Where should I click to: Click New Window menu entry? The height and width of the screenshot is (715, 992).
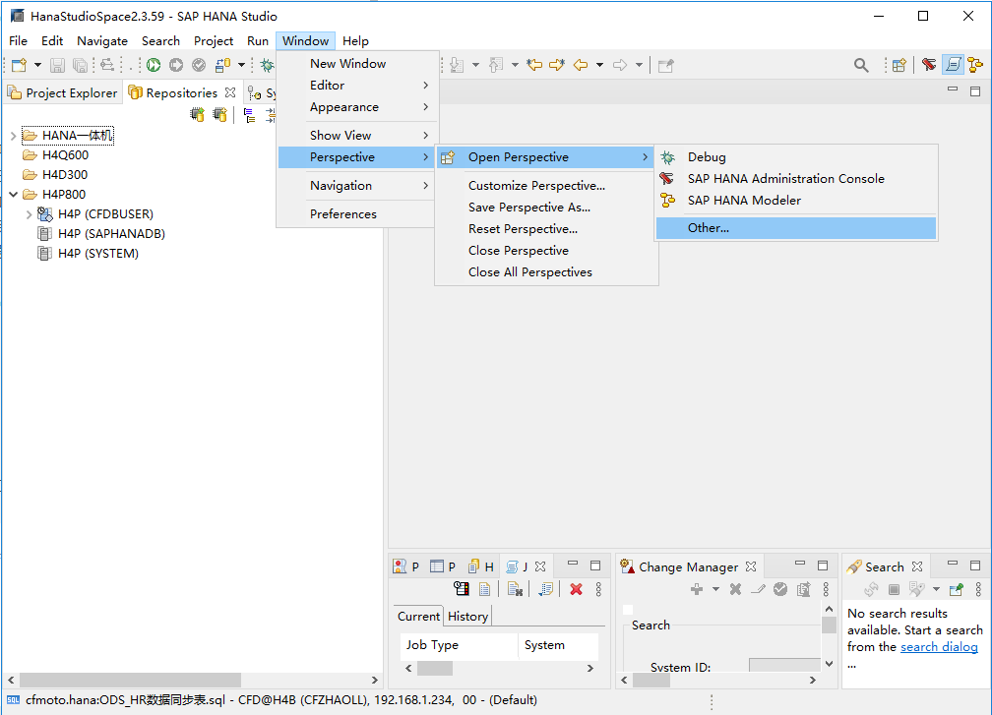click(356, 64)
